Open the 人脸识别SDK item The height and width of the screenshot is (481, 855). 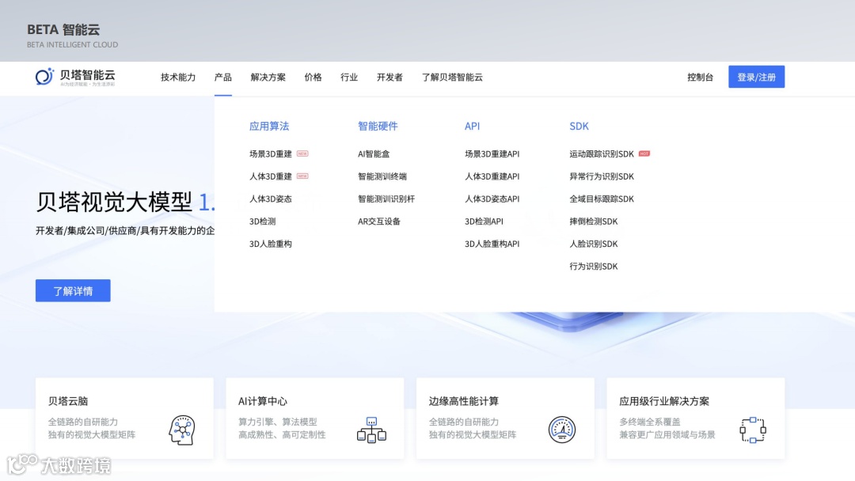tap(593, 244)
